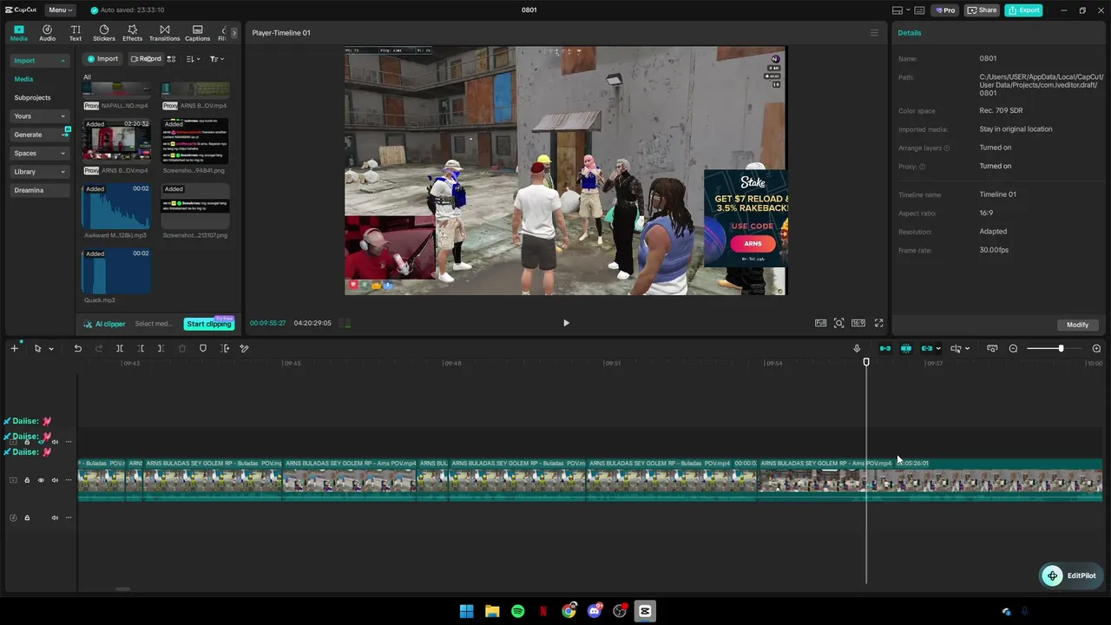The height and width of the screenshot is (625, 1111).
Task: Select the split tool in timeline toolbar
Action: (120, 348)
